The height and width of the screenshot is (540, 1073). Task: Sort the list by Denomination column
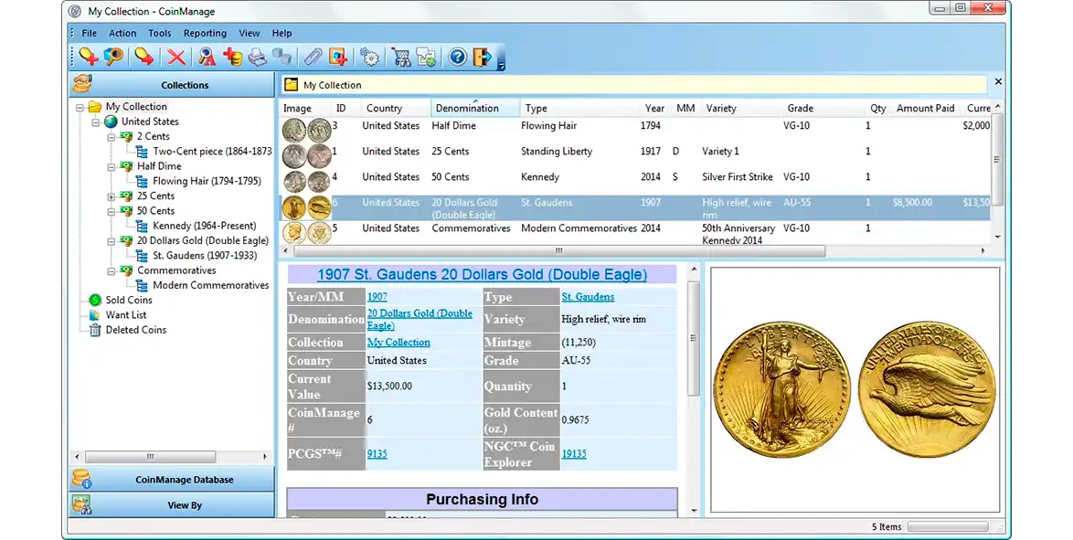click(475, 108)
